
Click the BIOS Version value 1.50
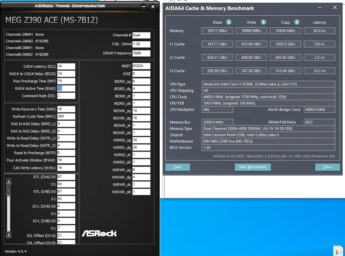coord(269,148)
